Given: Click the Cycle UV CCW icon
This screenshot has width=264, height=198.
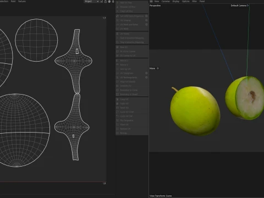Looking at the screenshot, I should (x=118, y=112).
